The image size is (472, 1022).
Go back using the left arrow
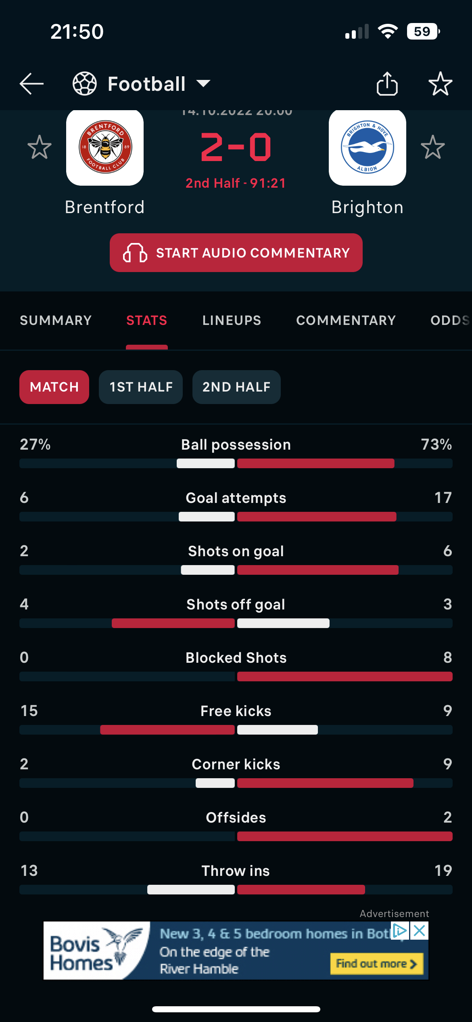coord(31,84)
